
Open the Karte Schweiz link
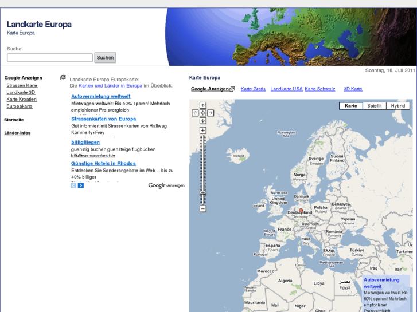(320, 89)
